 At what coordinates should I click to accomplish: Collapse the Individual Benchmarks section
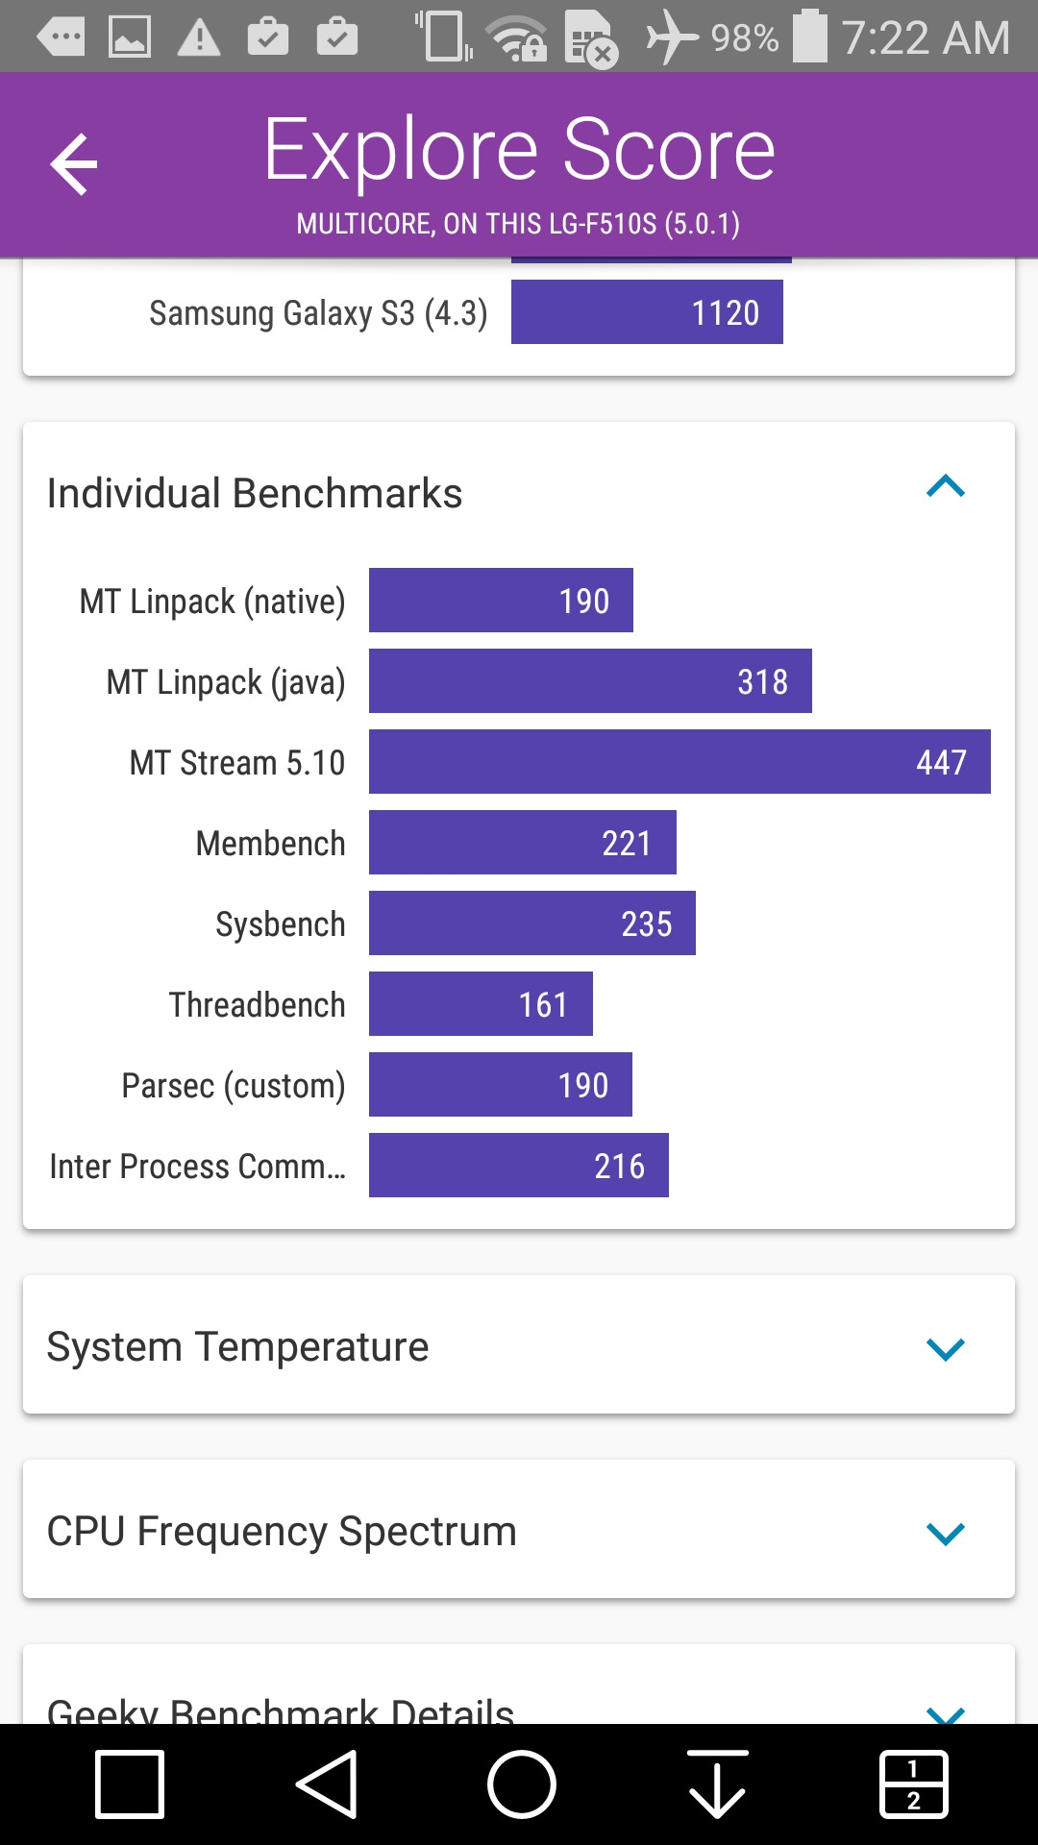(945, 487)
